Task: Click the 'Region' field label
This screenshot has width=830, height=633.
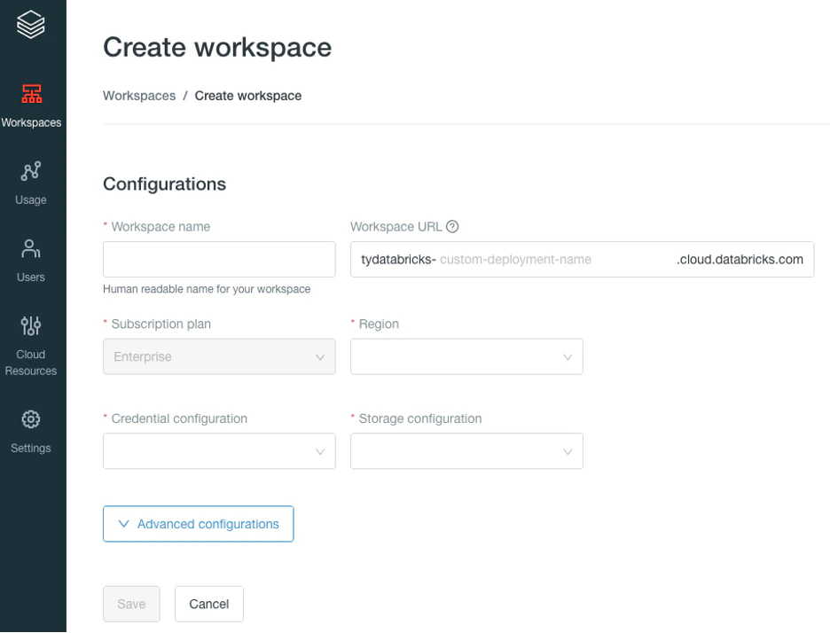Action: 379,324
